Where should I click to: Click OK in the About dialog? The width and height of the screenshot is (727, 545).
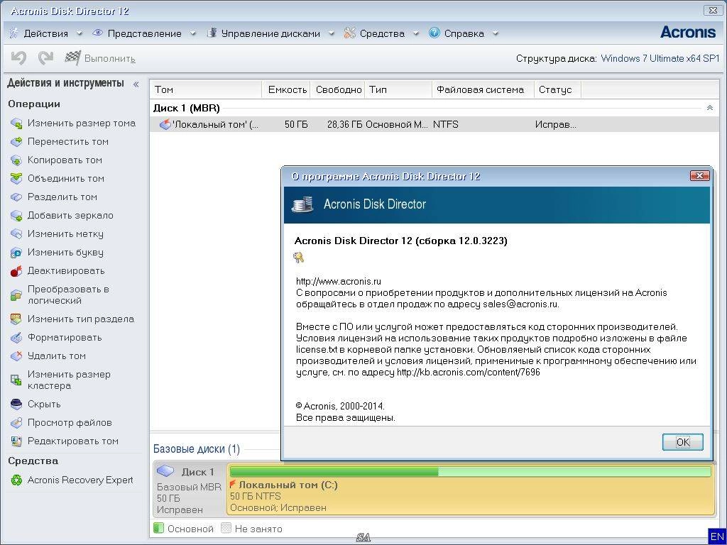tap(682, 442)
